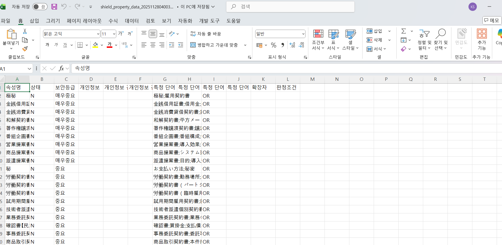The width and height of the screenshot is (502, 245).
Task: Expand the font name dropdown
Action: 98,34
